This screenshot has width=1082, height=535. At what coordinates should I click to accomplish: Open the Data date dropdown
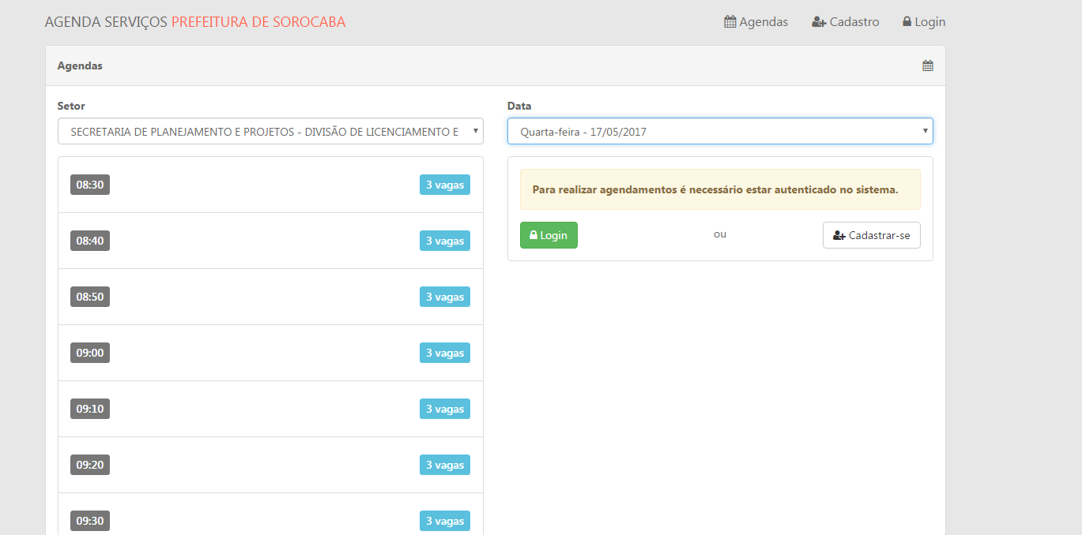click(719, 132)
